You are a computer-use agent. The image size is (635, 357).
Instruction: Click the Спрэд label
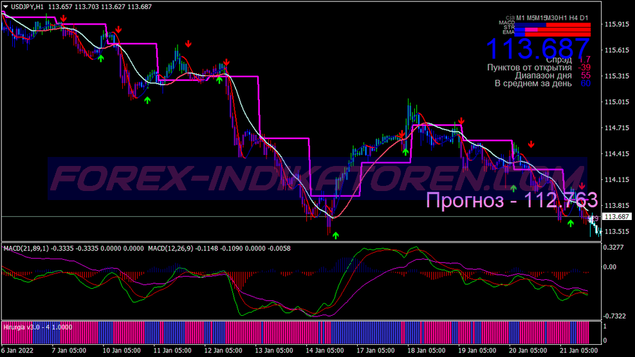(558, 60)
